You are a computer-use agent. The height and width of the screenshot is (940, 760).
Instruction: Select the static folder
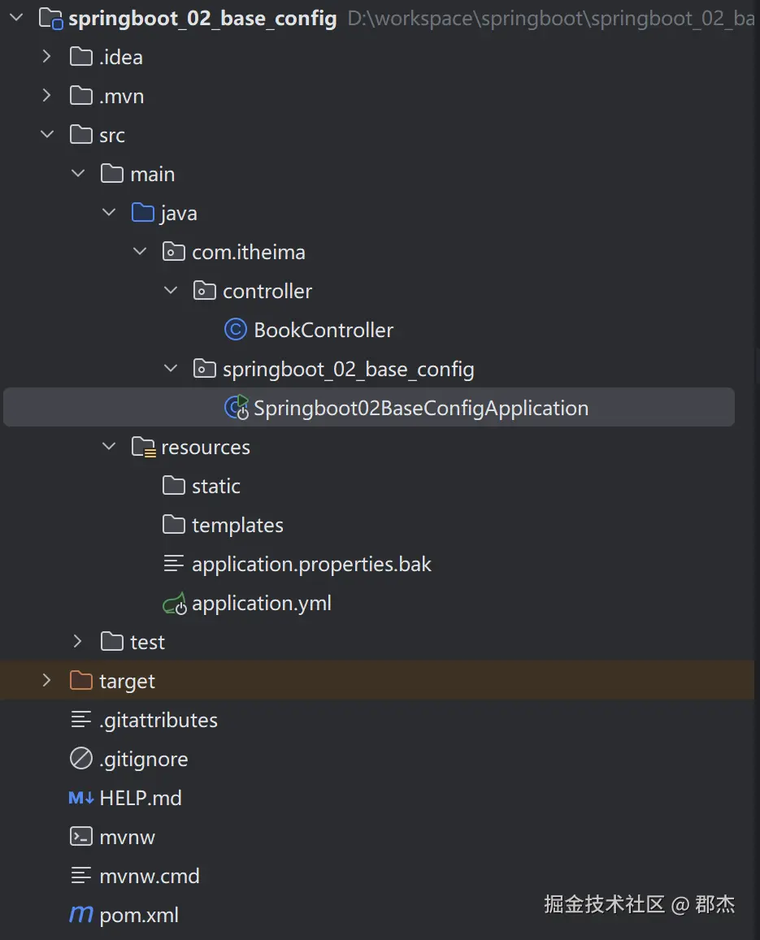(x=216, y=486)
